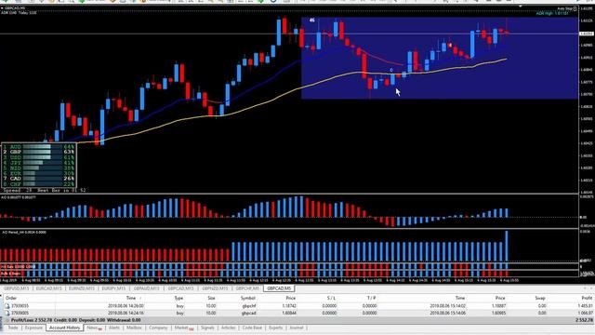Open the Articles tab
The width and height of the screenshot is (595, 335).
229,328
